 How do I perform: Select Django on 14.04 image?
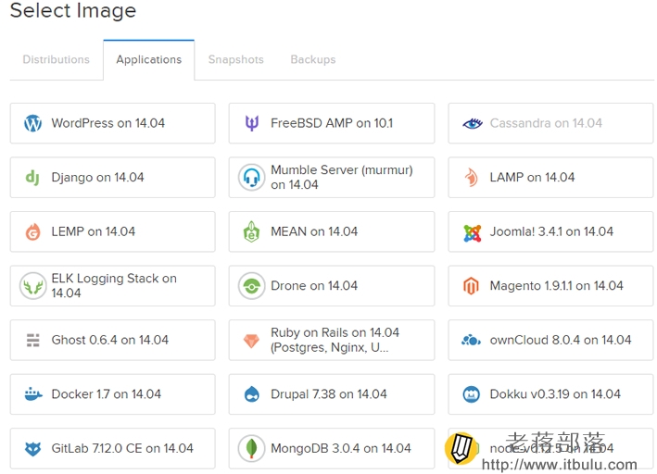click(x=113, y=177)
